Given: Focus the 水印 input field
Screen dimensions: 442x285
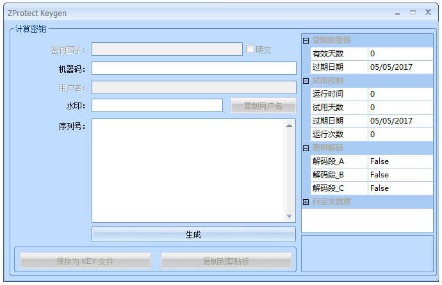Looking at the screenshot, I should point(158,106).
